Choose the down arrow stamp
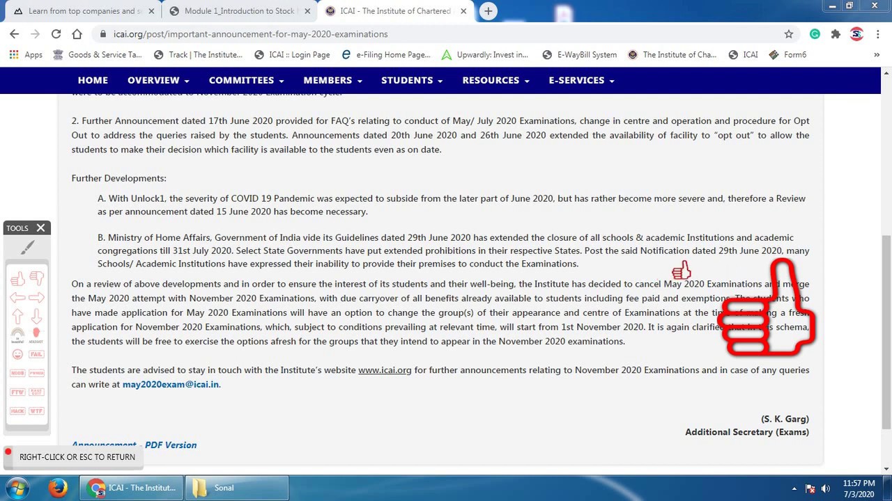 [x=37, y=317]
